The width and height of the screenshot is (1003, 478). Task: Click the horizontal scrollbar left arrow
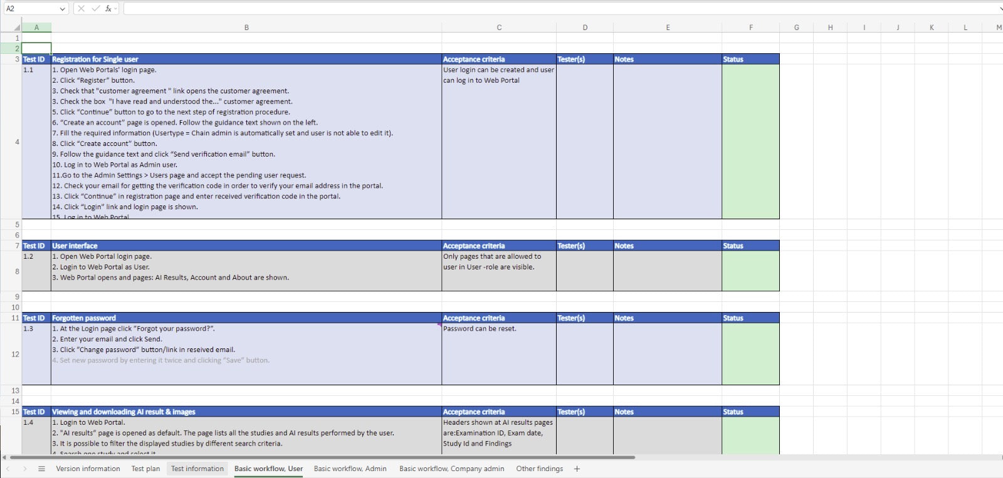pos(4,457)
